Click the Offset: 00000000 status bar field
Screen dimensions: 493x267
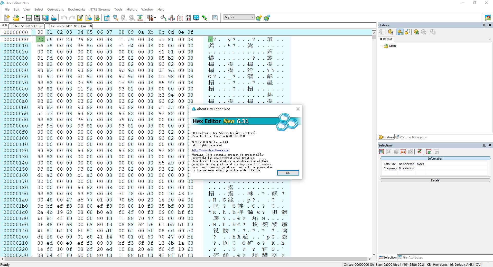[359, 264]
